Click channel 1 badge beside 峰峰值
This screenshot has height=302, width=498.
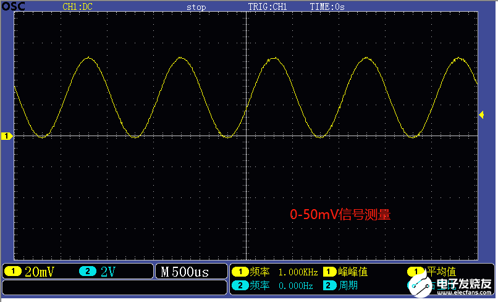329,272
